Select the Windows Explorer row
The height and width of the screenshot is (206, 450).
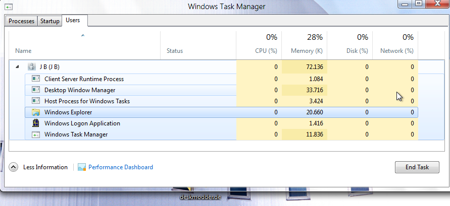[x=221, y=112]
